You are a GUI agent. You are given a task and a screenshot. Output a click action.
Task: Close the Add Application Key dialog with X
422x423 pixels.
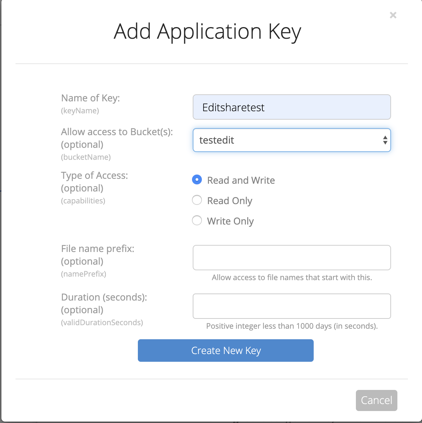tap(393, 15)
